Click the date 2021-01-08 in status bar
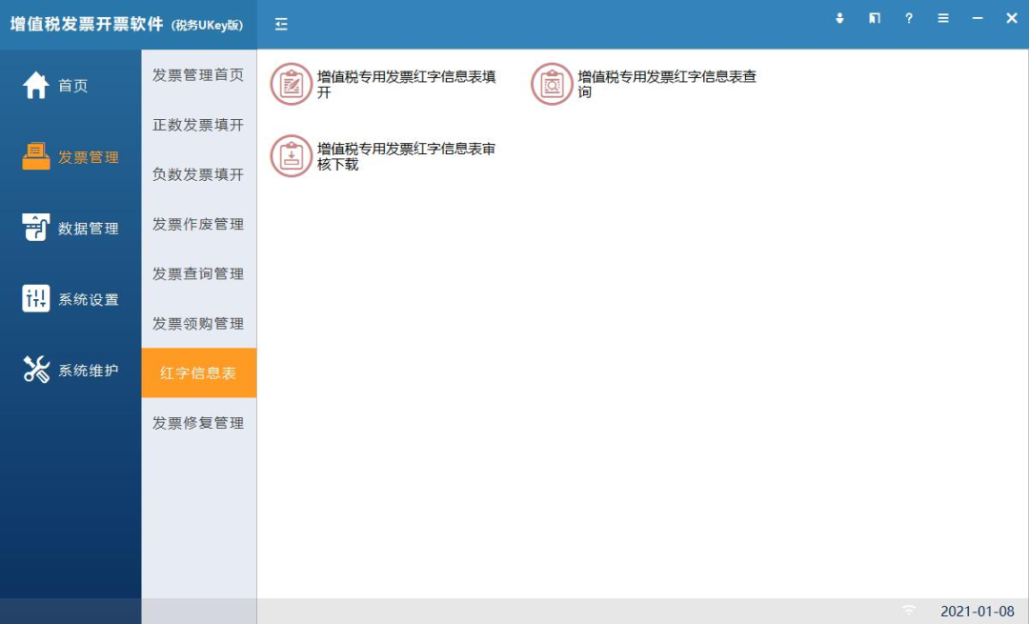This screenshot has width=1029, height=624. tap(978, 611)
